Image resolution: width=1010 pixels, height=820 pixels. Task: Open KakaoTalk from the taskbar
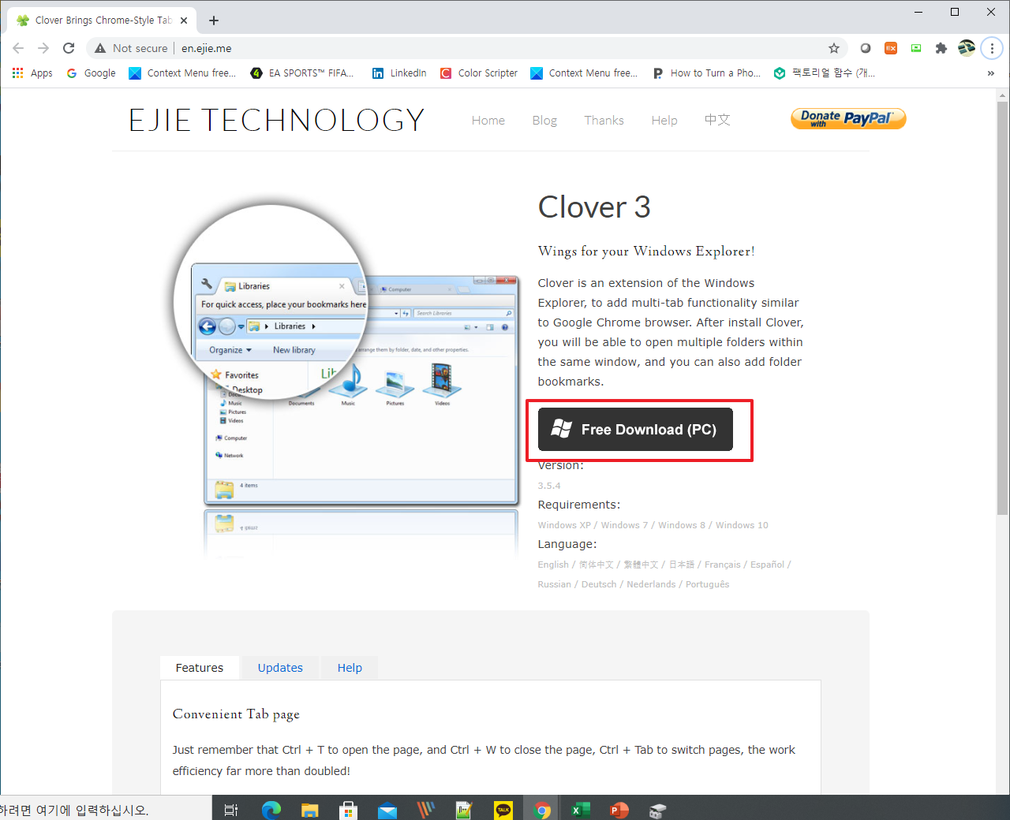pos(503,810)
